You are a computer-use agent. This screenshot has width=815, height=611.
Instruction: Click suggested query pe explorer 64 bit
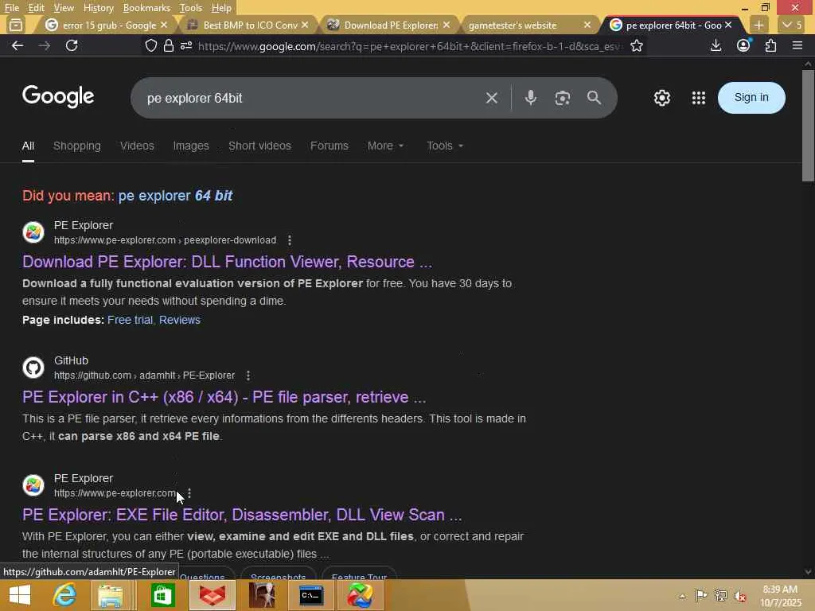click(x=175, y=196)
